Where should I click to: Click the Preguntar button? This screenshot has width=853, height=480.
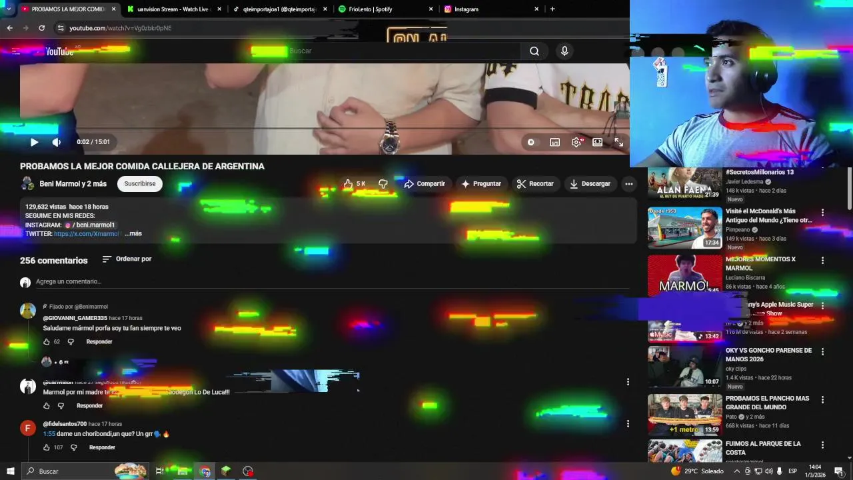click(x=481, y=184)
